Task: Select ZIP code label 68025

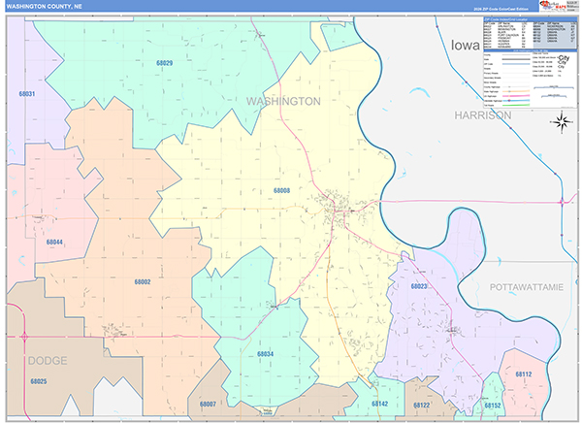Action: pyautogui.click(x=39, y=381)
